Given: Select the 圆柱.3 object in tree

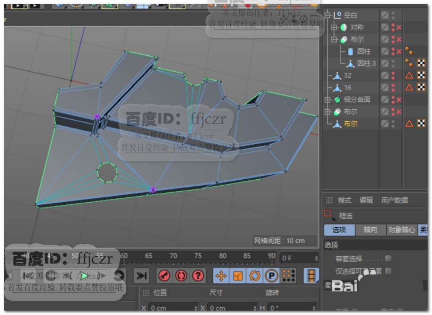Looking at the screenshot, I should [366, 64].
